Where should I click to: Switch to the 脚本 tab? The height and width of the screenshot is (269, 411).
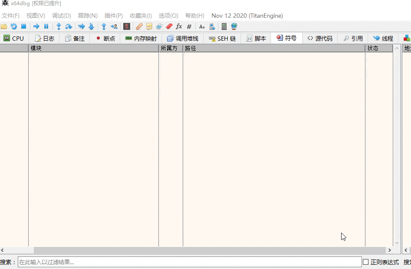click(x=256, y=39)
